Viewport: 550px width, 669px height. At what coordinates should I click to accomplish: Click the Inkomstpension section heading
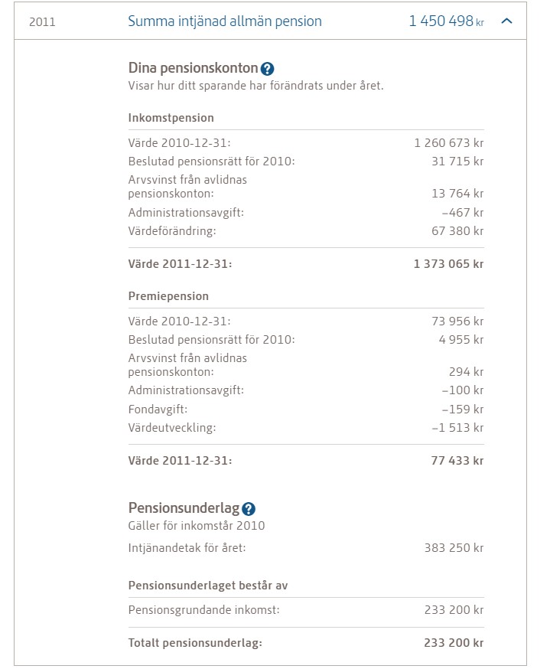171,118
